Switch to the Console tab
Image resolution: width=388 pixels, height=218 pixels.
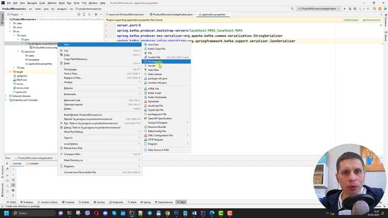[x=17, y=163]
